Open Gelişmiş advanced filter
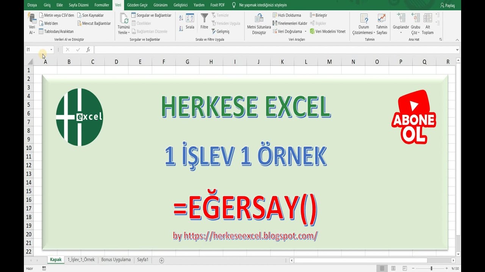Image resolution: width=485 pixels, height=272 pixels. coord(221,31)
